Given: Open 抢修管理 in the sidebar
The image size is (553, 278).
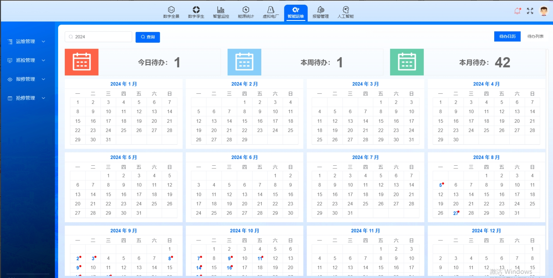Looking at the screenshot, I should coord(26,98).
